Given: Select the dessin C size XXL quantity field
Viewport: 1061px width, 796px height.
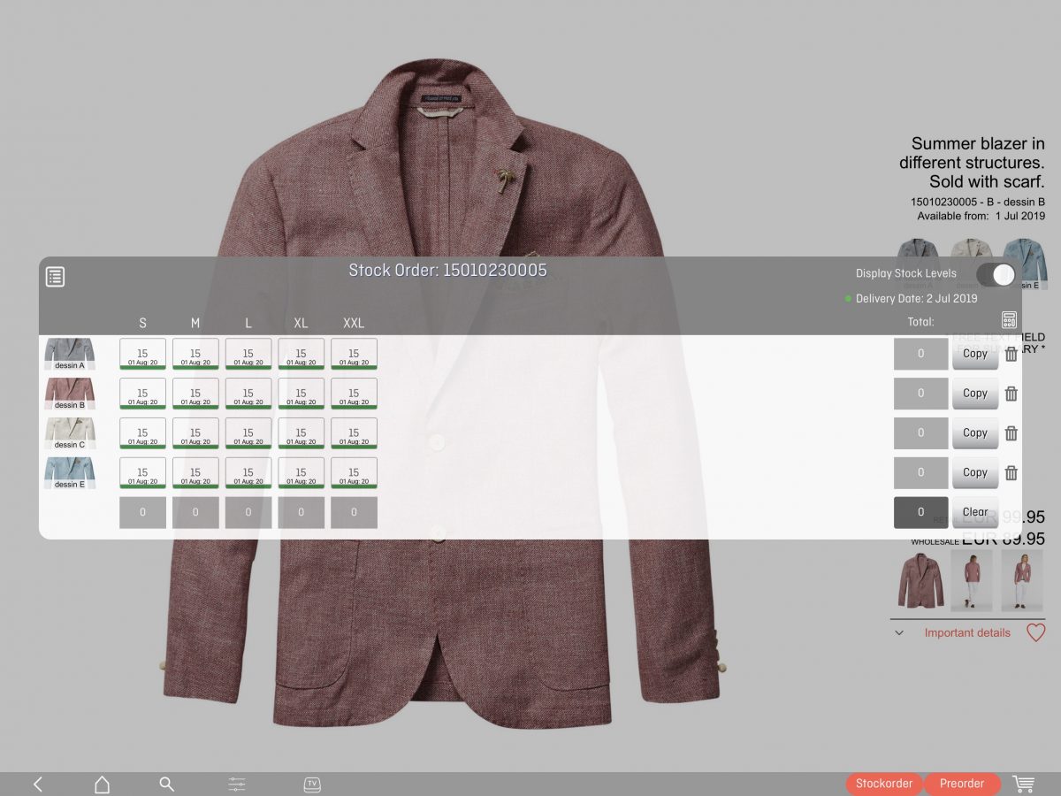Looking at the screenshot, I should click(354, 433).
